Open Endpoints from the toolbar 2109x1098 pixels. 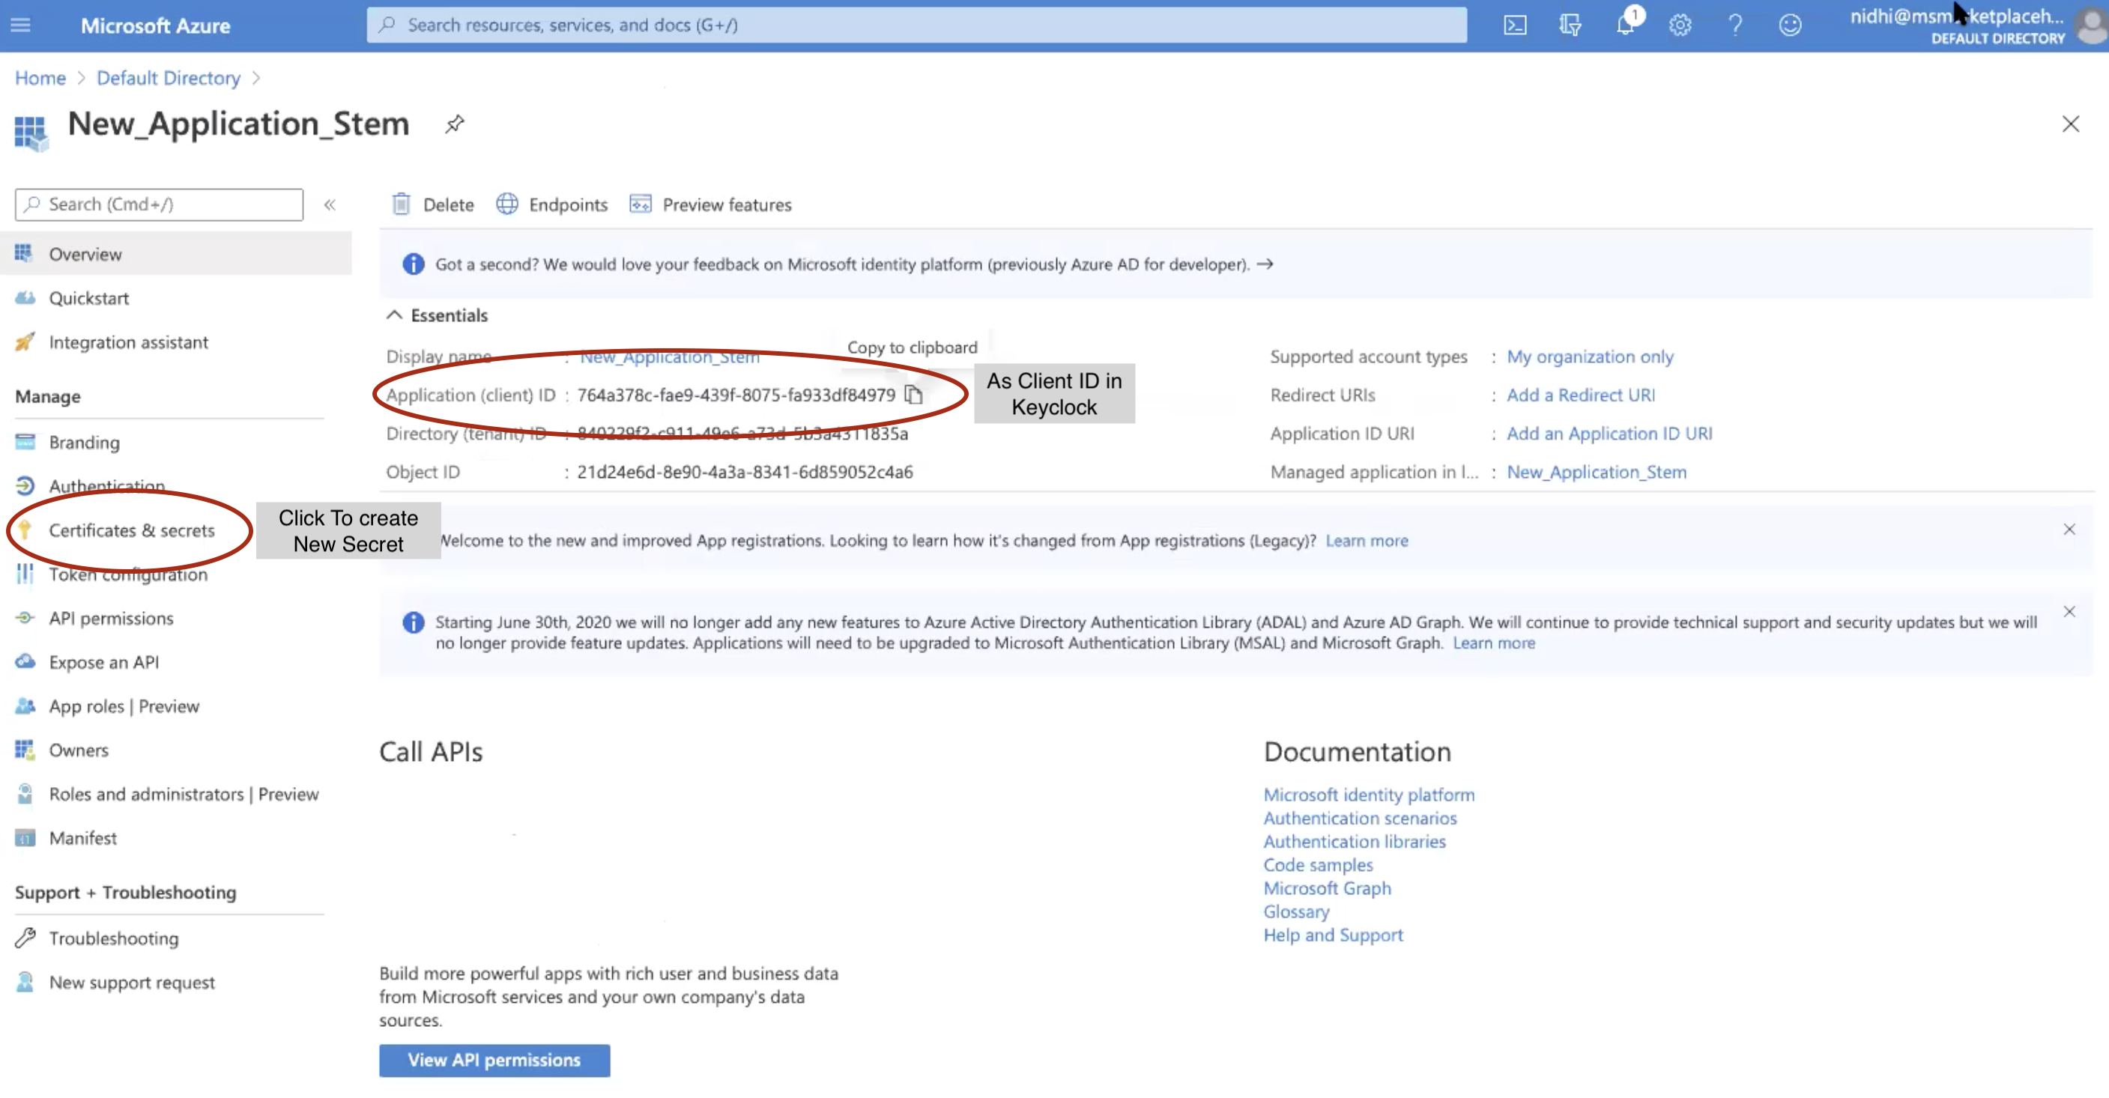(x=553, y=204)
